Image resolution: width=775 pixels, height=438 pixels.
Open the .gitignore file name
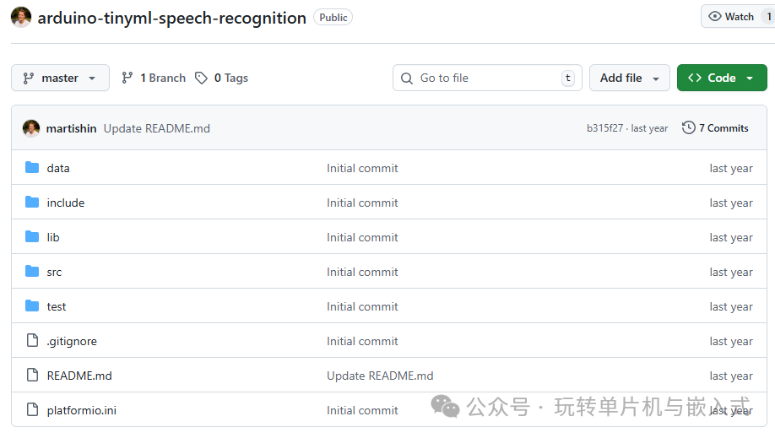pyautogui.click(x=72, y=341)
